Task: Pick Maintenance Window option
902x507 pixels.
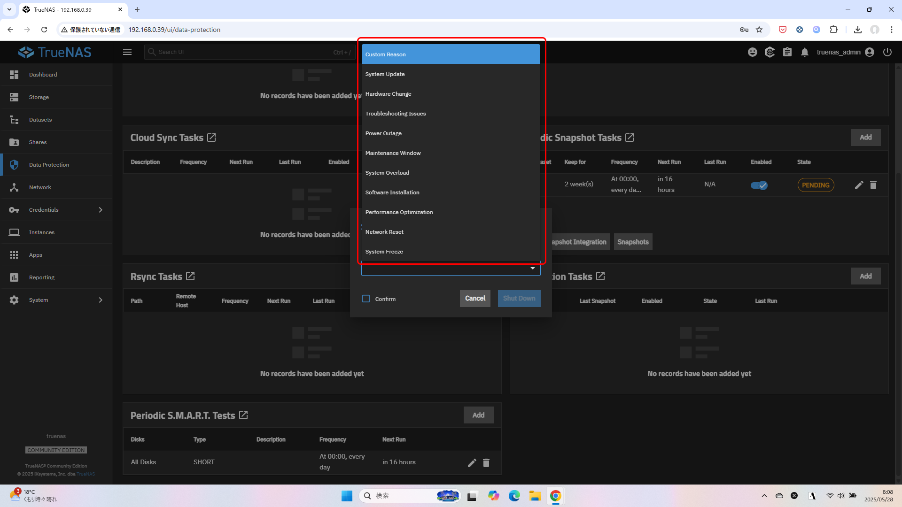Action: click(451, 153)
